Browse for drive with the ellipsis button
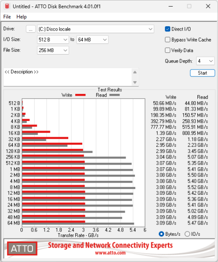 pyautogui.click(x=31, y=29)
